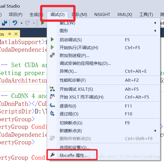Screen dimensions: 164x162
Task: Choose 选项和设置(G)...
Action: 104,147
